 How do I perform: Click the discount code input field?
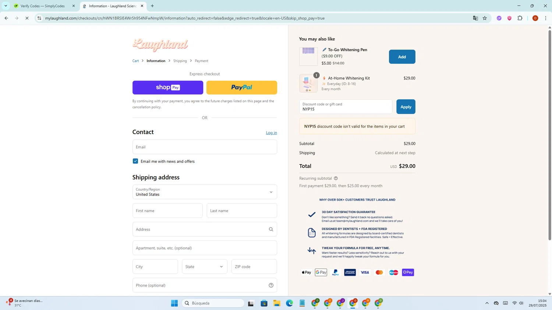click(346, 107)
